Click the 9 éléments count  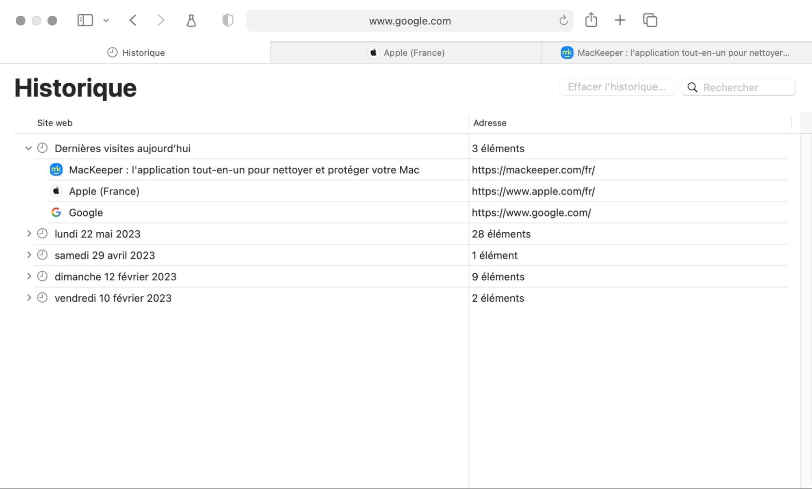498,277
